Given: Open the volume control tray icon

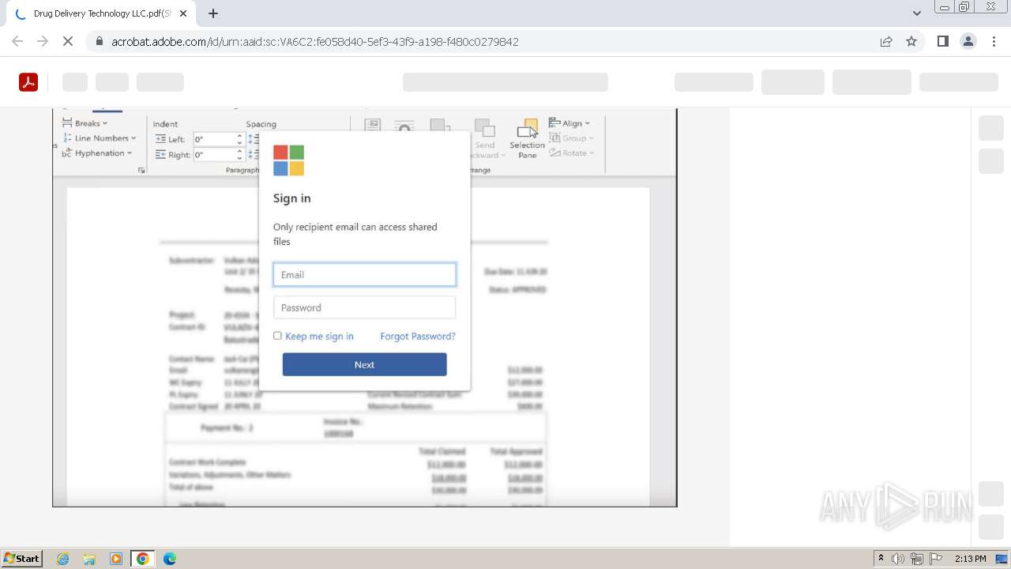Looking at the screenshot, I should [x=898, y=559].
